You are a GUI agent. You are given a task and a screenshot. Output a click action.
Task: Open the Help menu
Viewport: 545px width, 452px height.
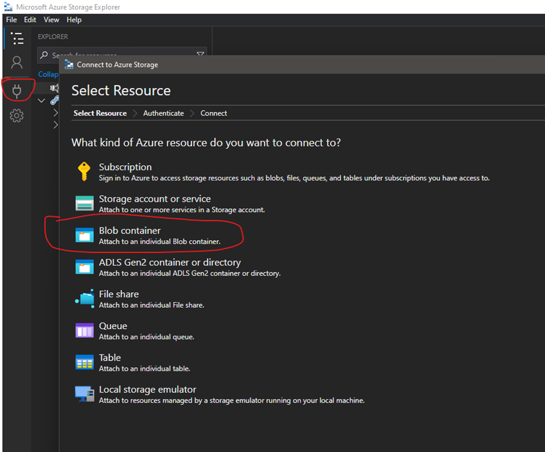(74, 20)
